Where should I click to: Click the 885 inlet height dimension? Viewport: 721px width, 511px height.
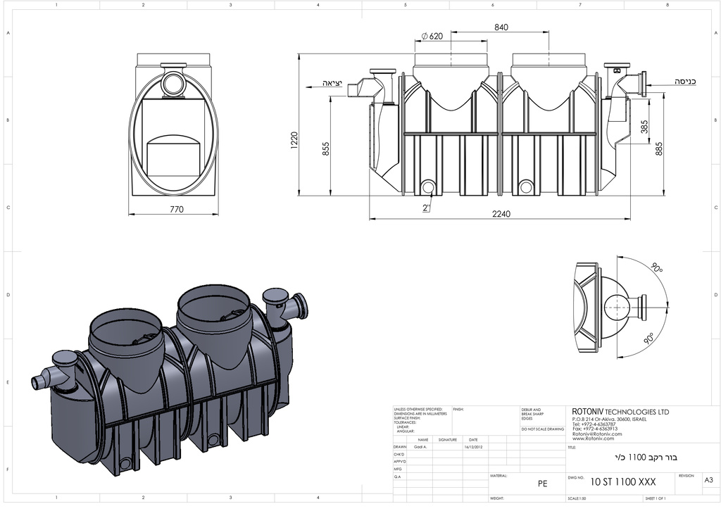[659, 149]
